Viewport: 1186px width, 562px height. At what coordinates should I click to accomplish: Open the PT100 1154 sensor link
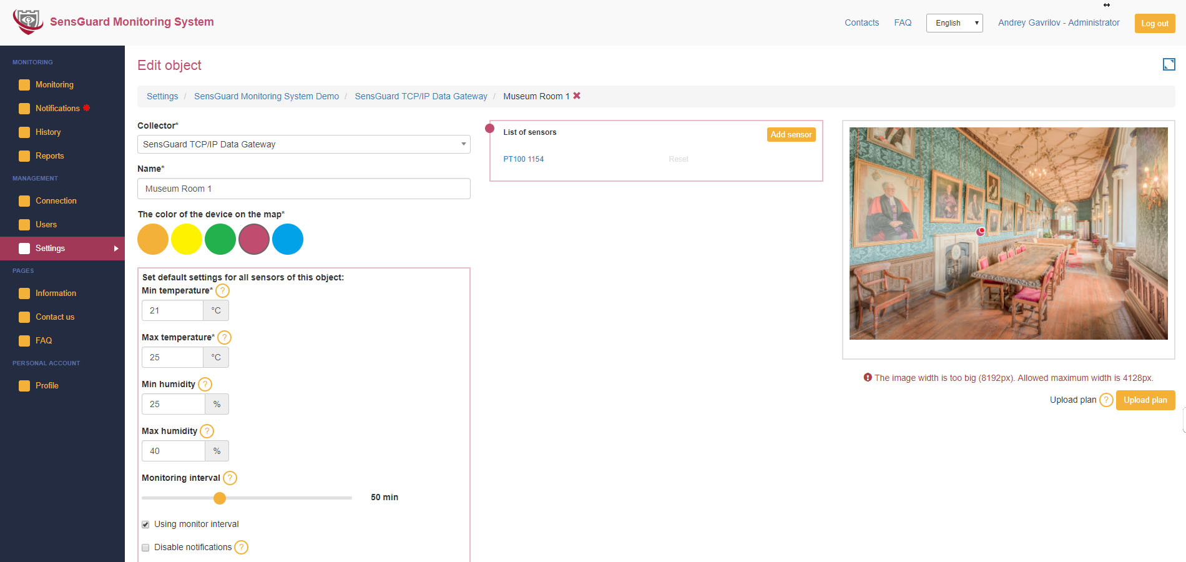tap(523, 159)
